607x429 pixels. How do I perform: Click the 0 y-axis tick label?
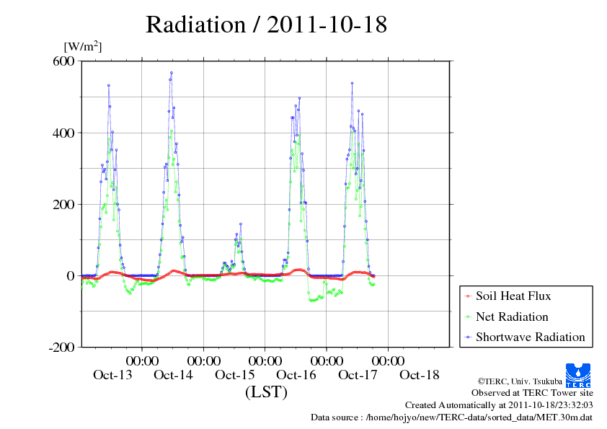pyautogui.click(x=71, y=276)
